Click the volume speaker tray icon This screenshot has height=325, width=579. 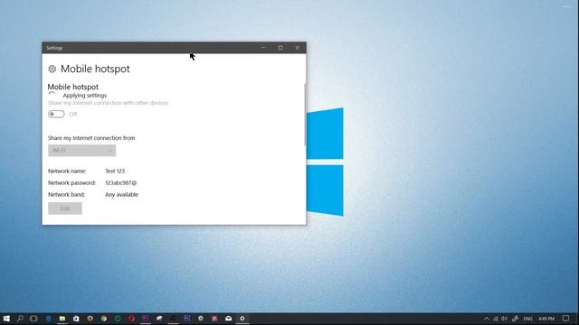[504, 319]
